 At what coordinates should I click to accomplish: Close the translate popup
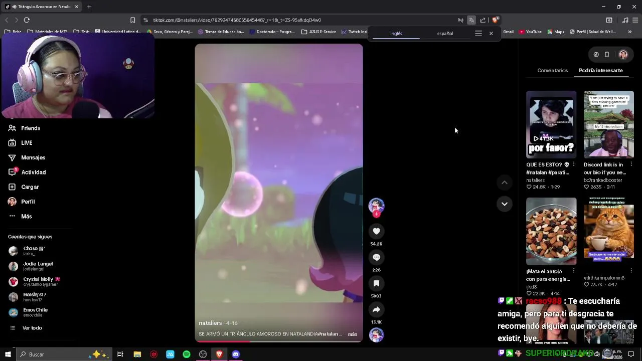(491, 34)
